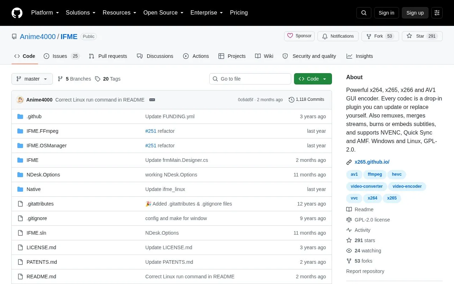The height and width of the screenshot is (284, 454).
Task: Select the video-converter topic tag
Action: 367,186
